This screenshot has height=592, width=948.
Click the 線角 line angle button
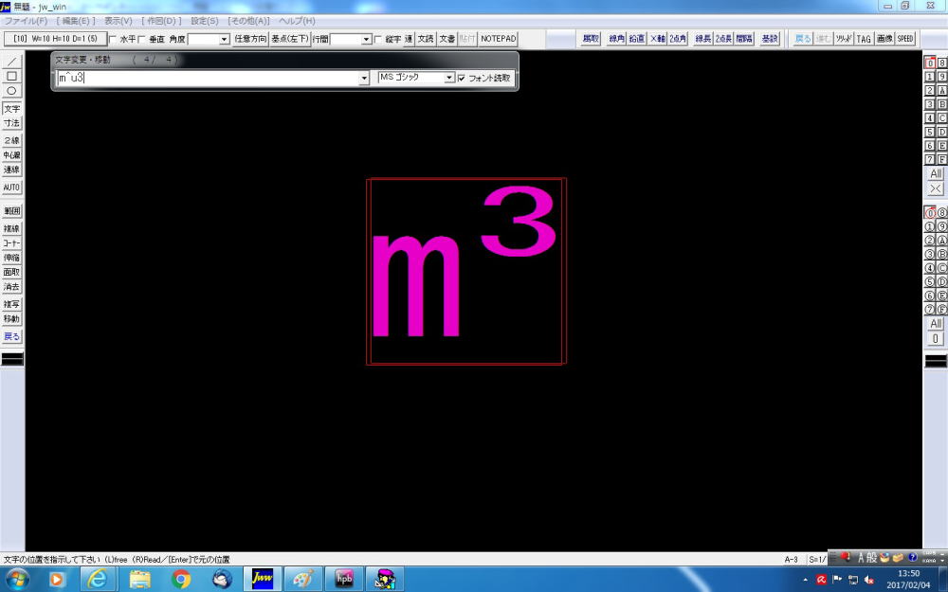click(x=617, y=39)
